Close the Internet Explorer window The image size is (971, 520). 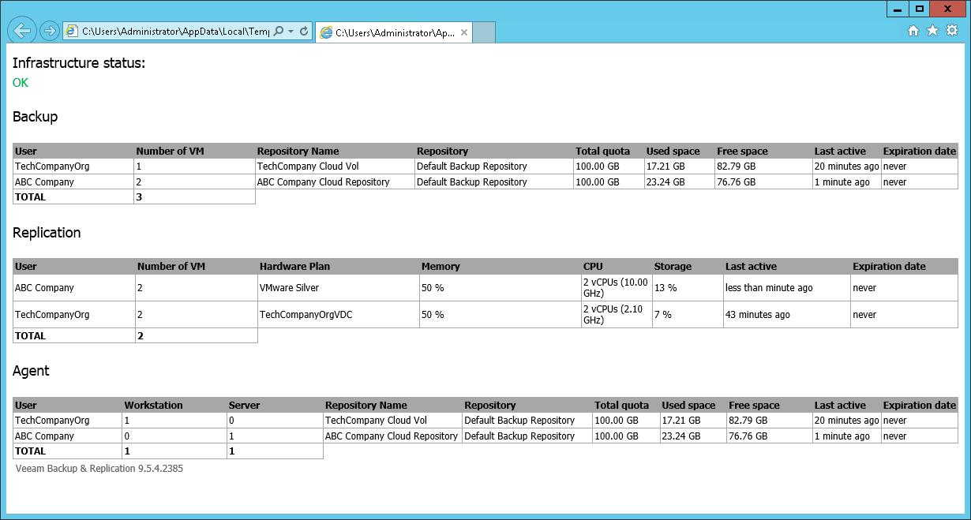click(x=948, y=9)
